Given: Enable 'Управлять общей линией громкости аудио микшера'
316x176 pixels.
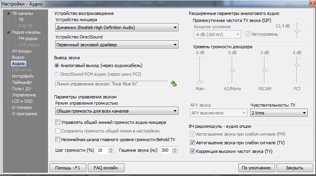Looking at the screenshot, I should click(x=58, y=122).
